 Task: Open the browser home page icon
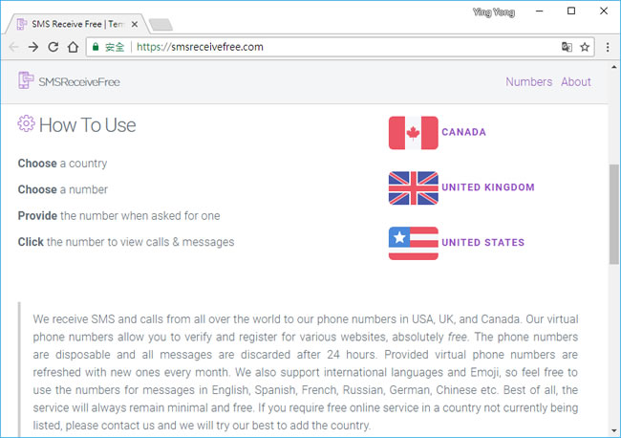73,47
